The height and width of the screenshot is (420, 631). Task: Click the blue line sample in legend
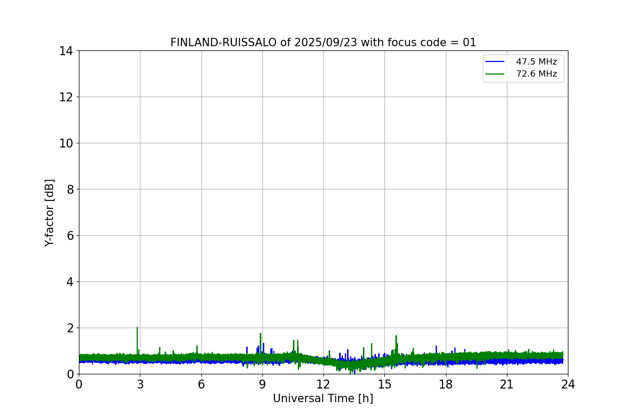pos(495,62)
